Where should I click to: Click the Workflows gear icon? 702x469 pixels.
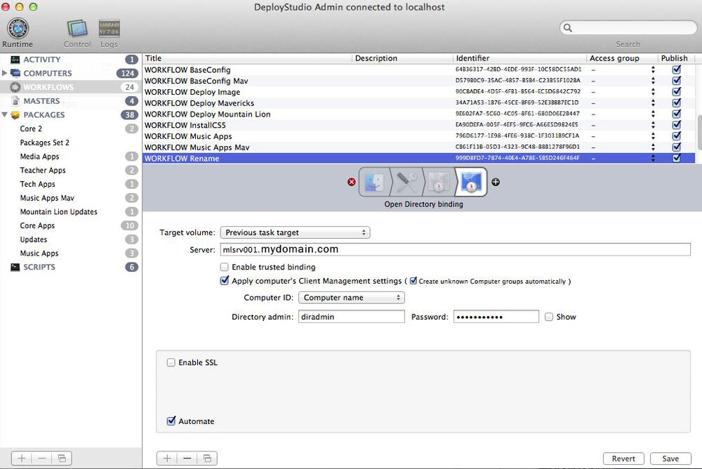(x=15, y=87)
